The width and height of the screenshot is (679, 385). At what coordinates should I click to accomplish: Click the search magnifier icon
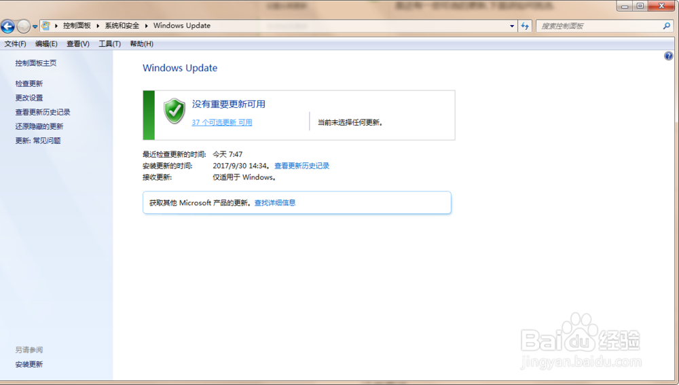(667, 26)
